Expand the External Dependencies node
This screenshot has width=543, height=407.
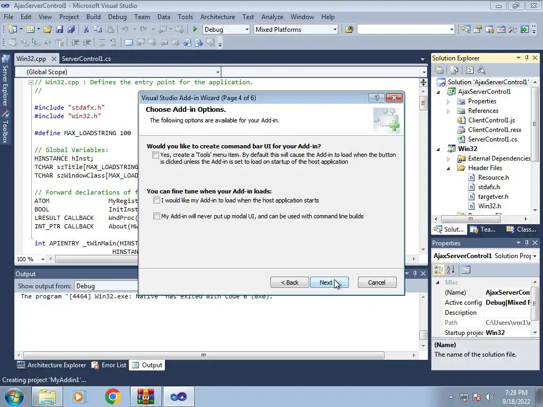coord(448,159)
